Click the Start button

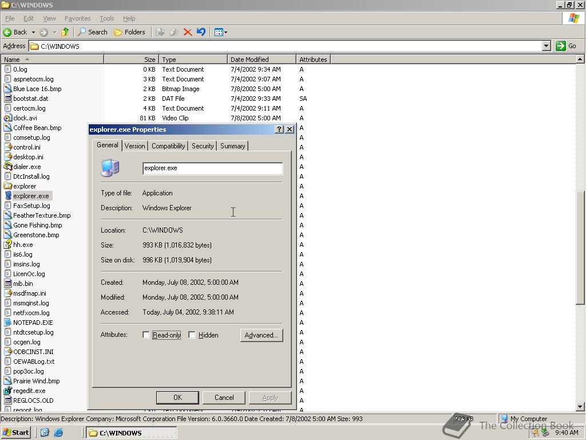pyautogui.click(x=15, y=433)
